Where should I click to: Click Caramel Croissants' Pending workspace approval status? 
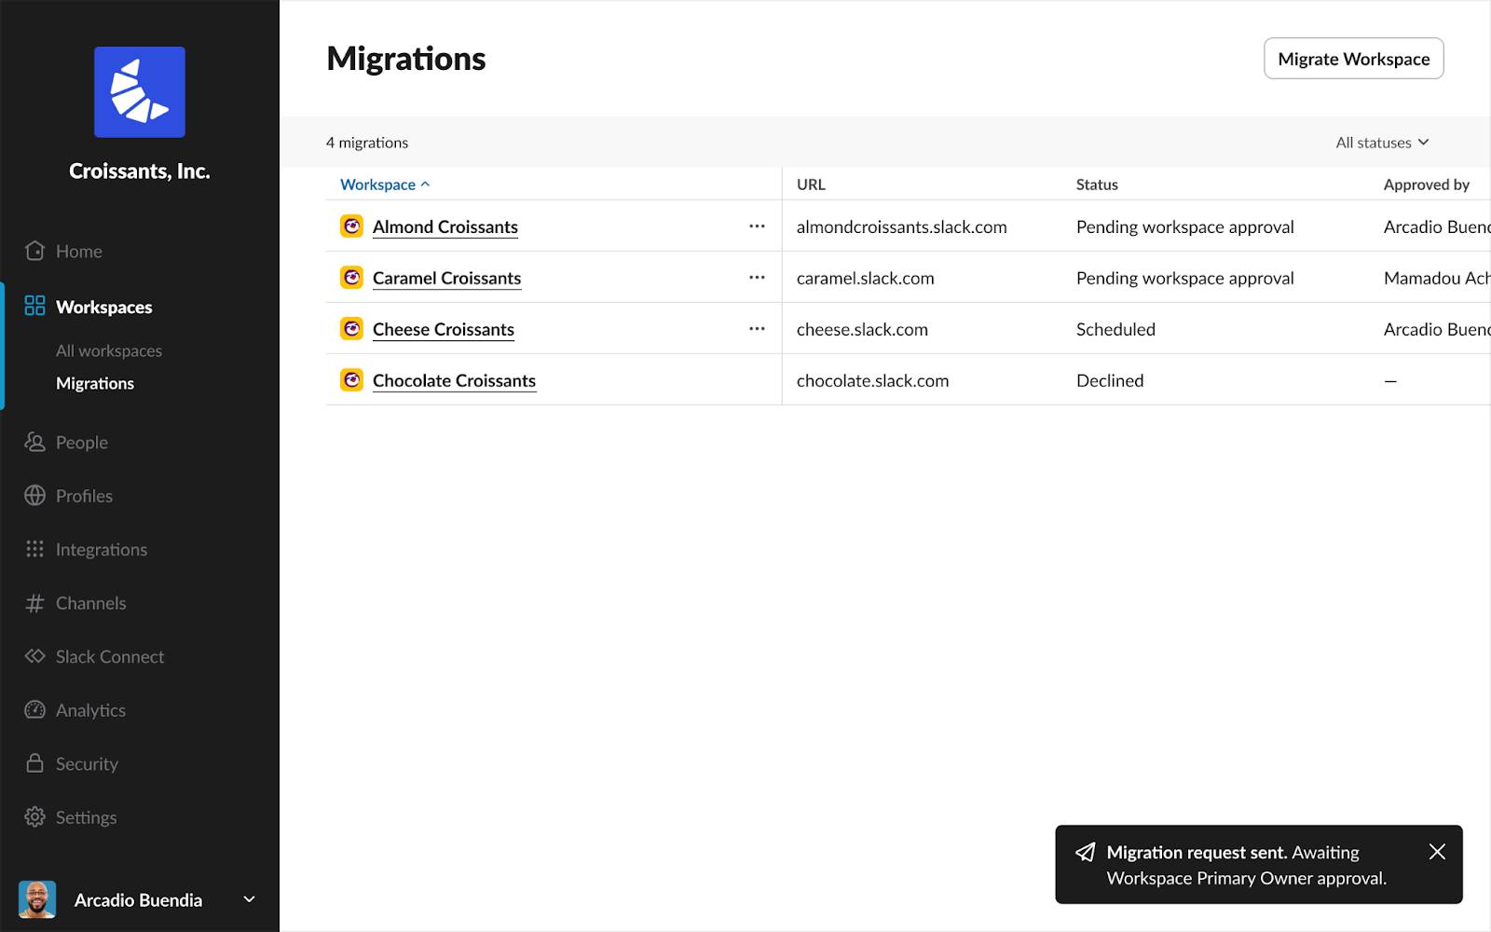[x=1185, y=278]
